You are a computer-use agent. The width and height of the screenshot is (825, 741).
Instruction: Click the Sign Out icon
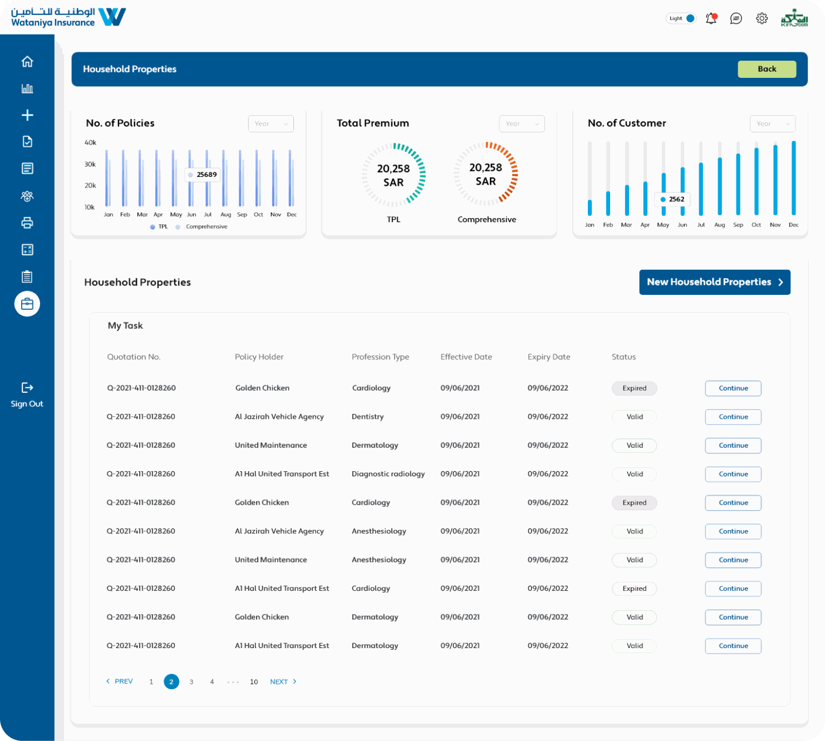pyautogui.click(x=27, y=387)
